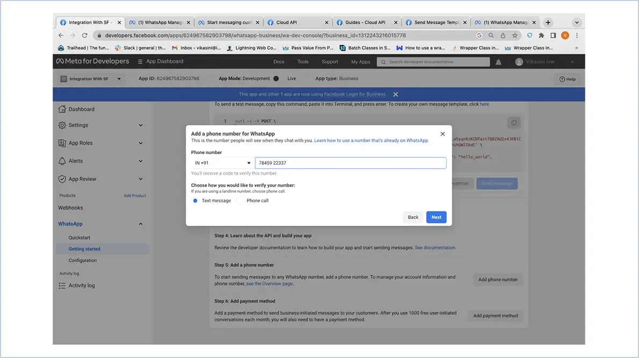The image size is (639, 358).
Task: Click the Google icon in the address bar
Action: point(479,35)
